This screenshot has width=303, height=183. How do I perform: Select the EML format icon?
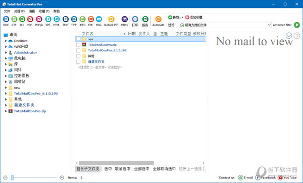[90, 19]
